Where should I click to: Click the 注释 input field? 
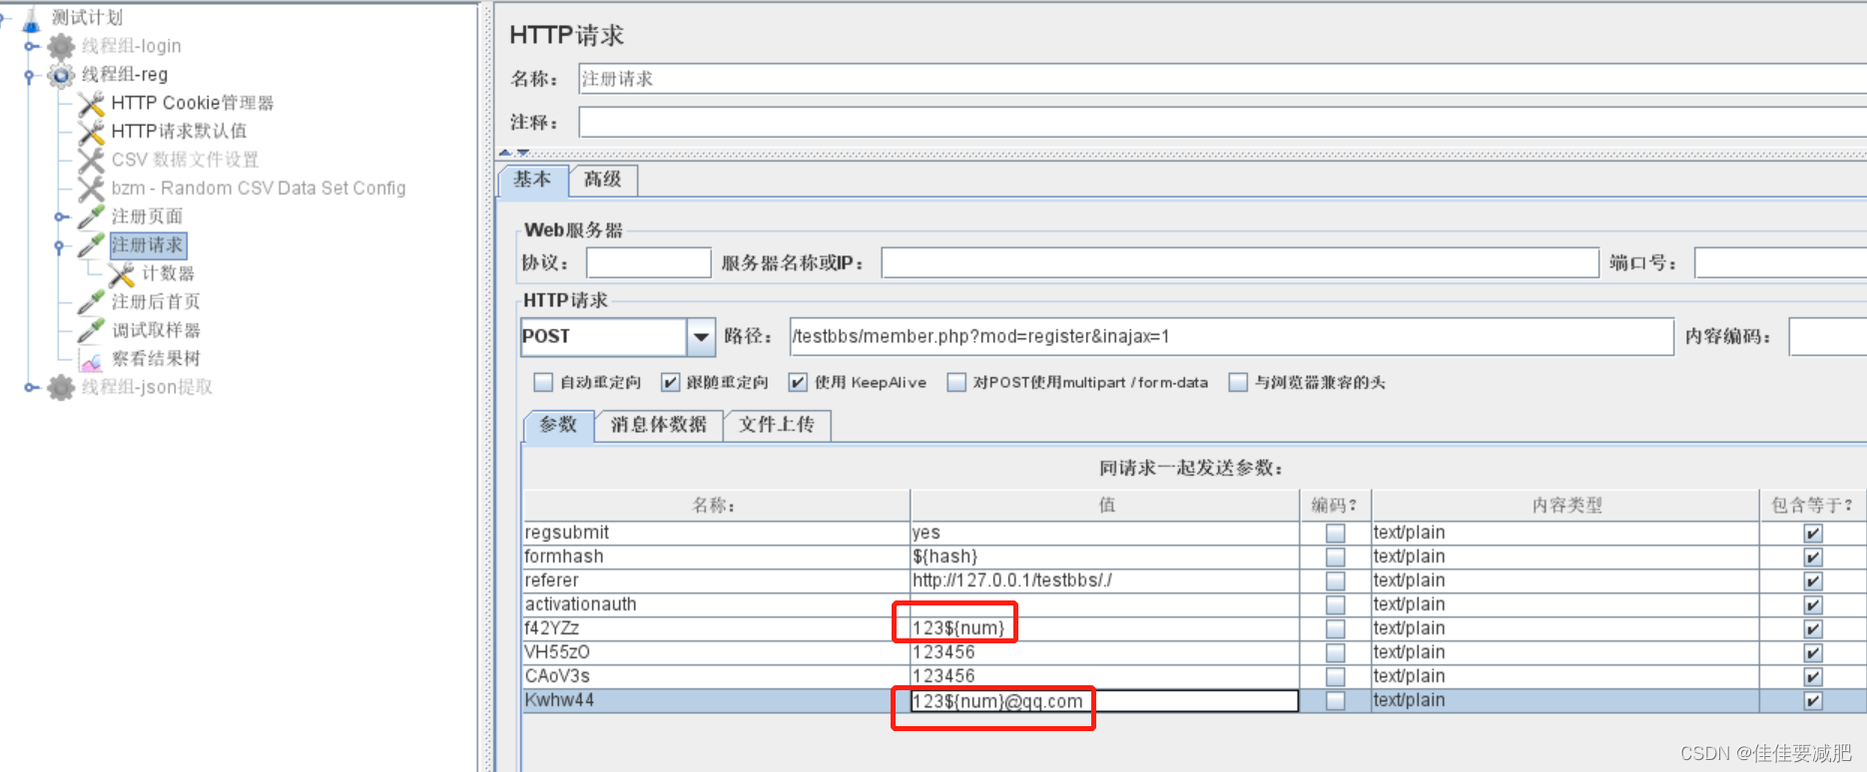(x=1222, y=123)
